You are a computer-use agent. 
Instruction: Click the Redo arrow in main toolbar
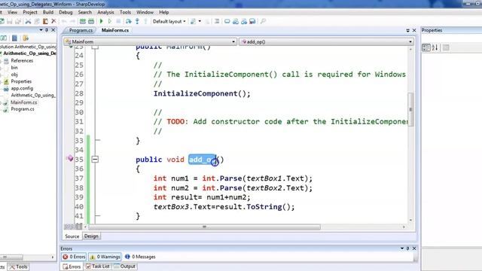pos(72,21)
